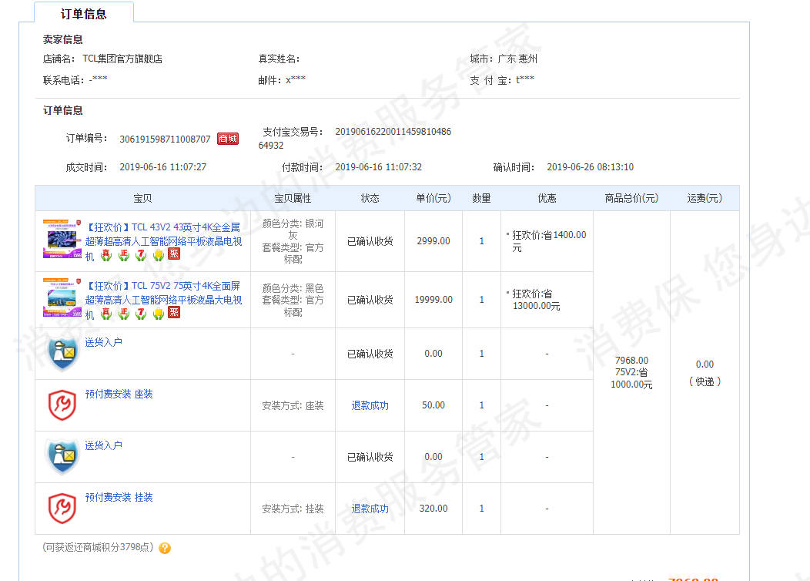Open the 预付费安装 挂装 link
Image resolution: width=810 pixels, height=581 pixels.
click(119, 497)
